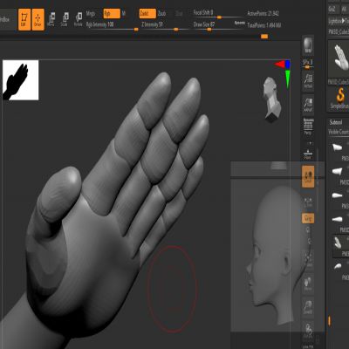Viewport: 349px width, 349px height.
Task: Toggle the Draw mode button
Action: (x=38, y=19)
